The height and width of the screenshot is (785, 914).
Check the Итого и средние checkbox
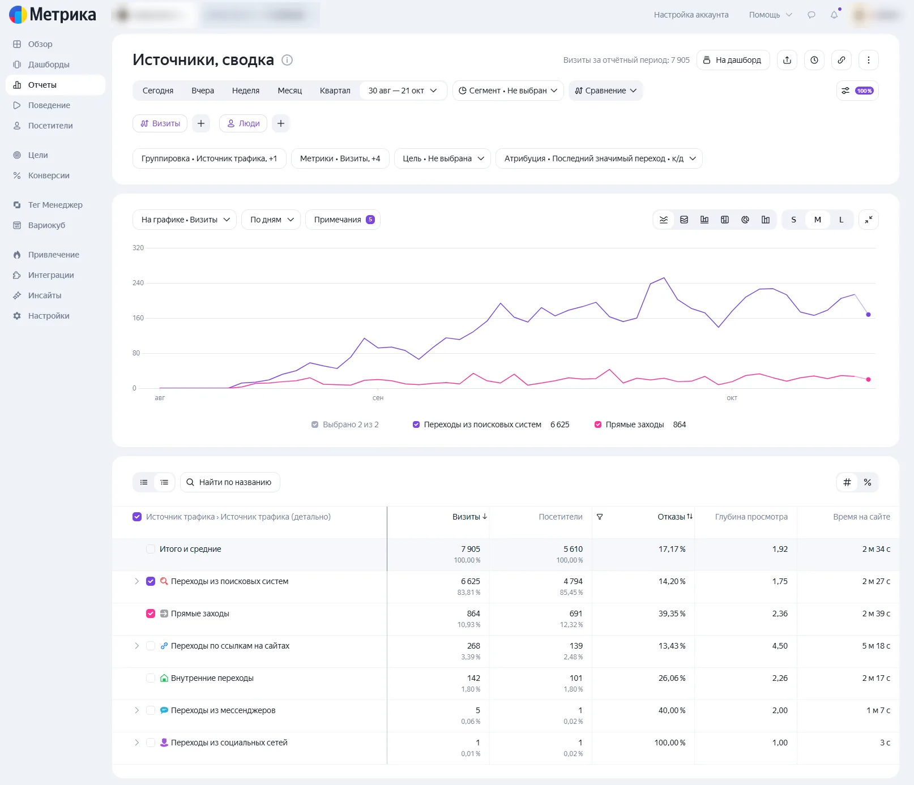point(151,549)
